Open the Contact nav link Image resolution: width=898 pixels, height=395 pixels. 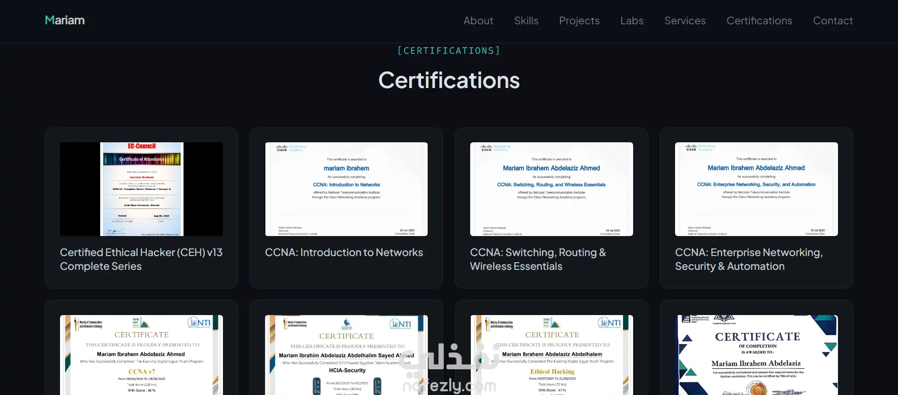tap(833, 21)
